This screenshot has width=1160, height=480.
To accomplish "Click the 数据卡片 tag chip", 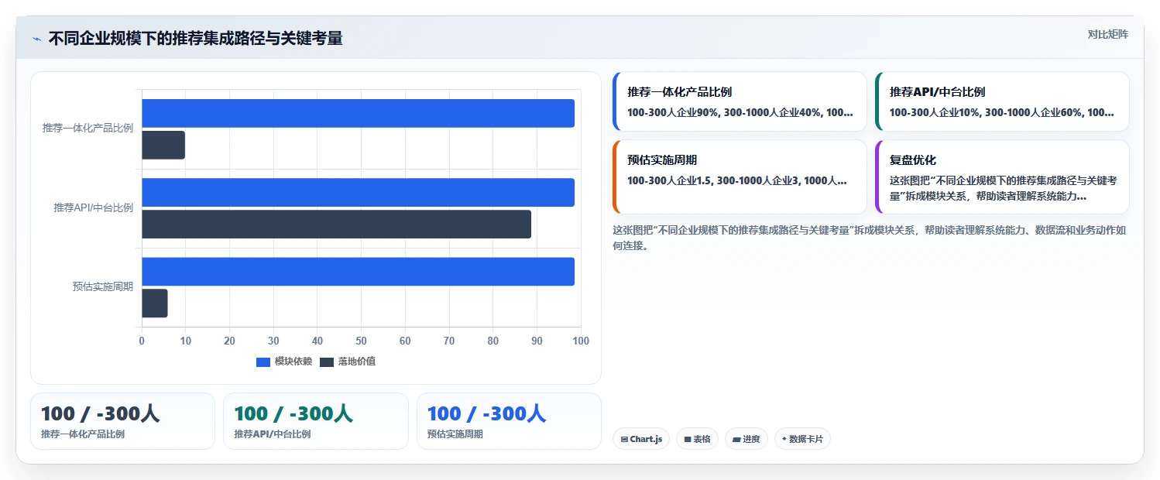I will (x=802, y=439).
